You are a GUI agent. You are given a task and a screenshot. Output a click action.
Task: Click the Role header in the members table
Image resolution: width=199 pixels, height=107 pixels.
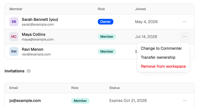point(101,9)
